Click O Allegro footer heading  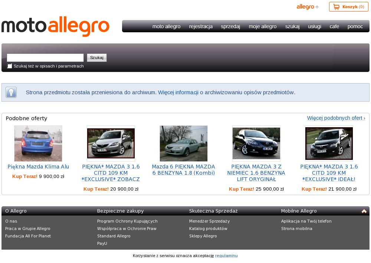pyautogui.click(x=16, y=211)
